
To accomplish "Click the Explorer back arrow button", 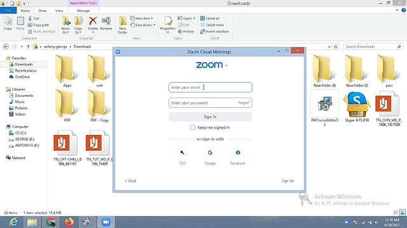I will pyautogui.click(x=6, y=47).
